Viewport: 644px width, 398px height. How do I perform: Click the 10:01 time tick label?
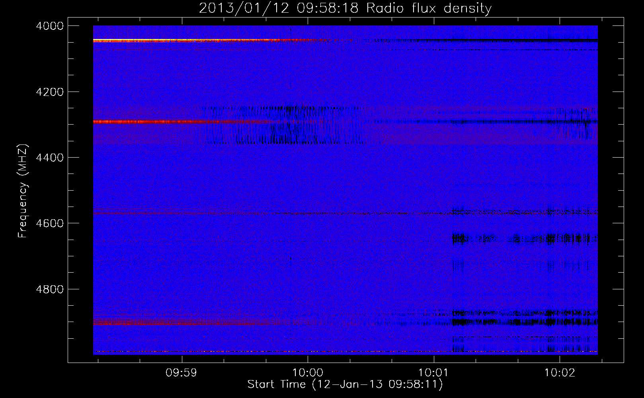pos(433,373)
